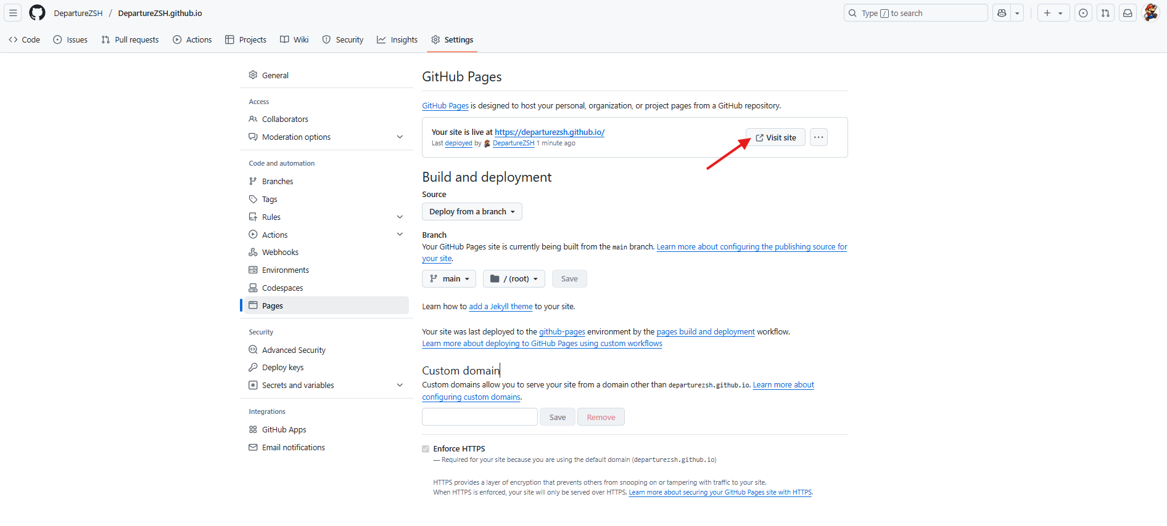Open global pull requests icon in header
The height and width of the screenshot is (526, 1167).
pyautogui.click(x=1105, y=13)
